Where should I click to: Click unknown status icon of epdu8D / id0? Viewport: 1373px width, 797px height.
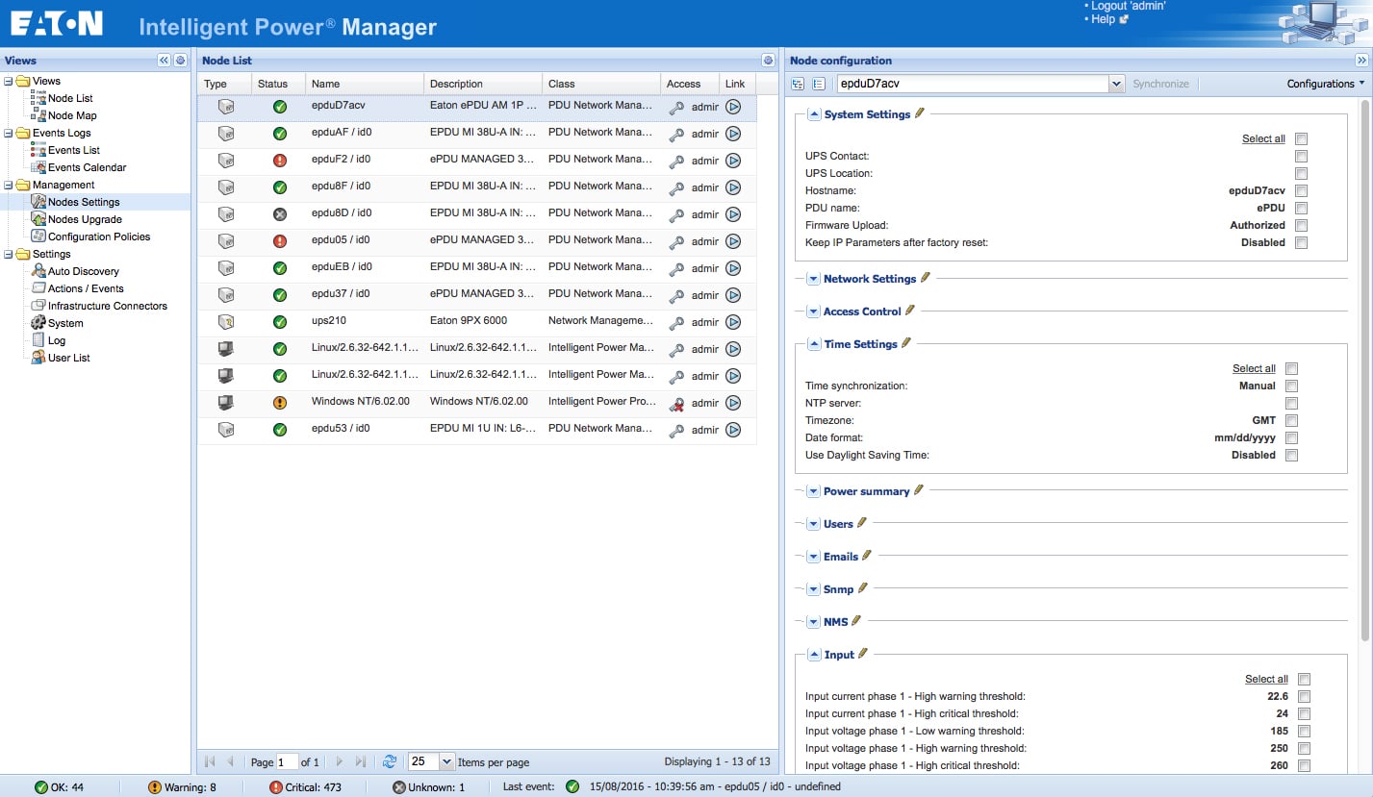(x=280, y=214)
